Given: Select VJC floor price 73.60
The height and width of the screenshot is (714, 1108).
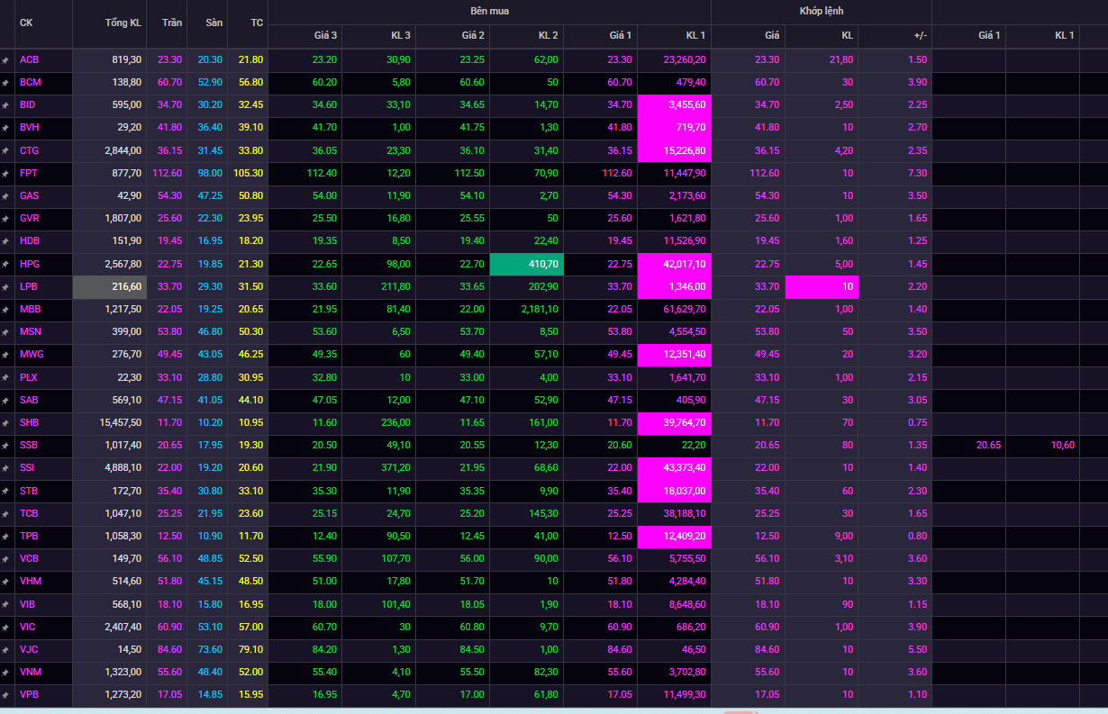Looking at the screenshot, I should pos(210,649).
